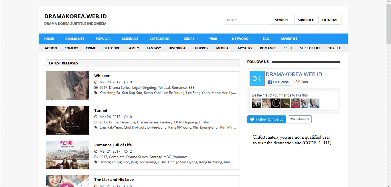Click the Legal category link under Whisper
391x187 pixels.
[136, 88]
